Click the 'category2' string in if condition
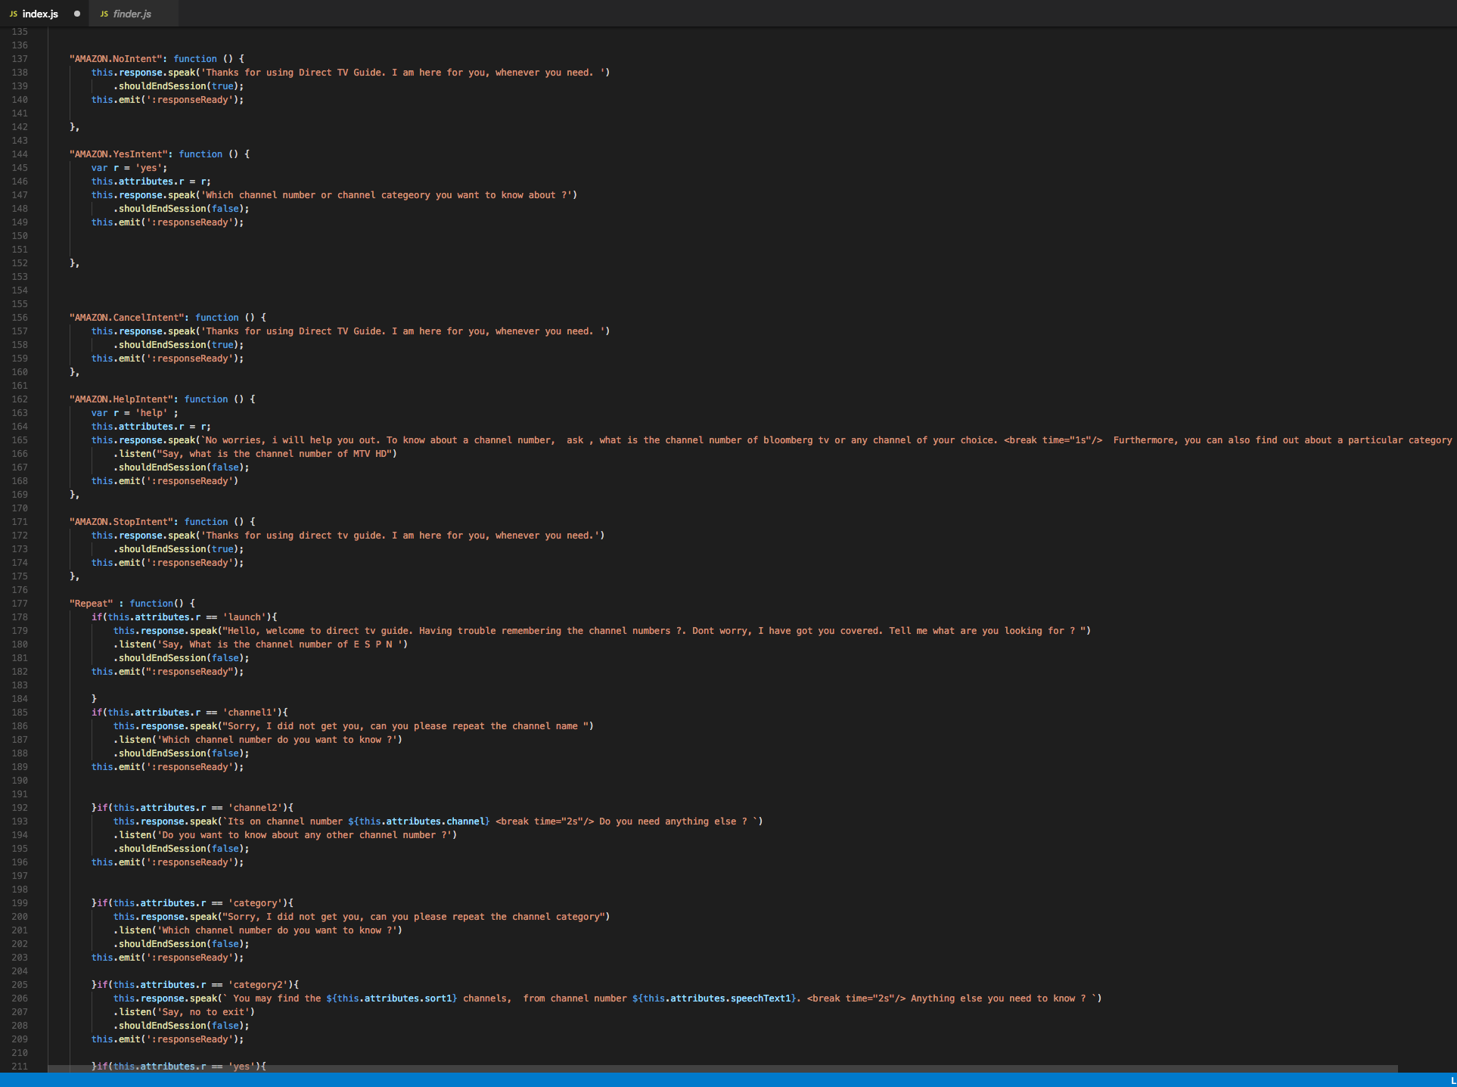1457x1087 pixels. (x=258, y=985)
